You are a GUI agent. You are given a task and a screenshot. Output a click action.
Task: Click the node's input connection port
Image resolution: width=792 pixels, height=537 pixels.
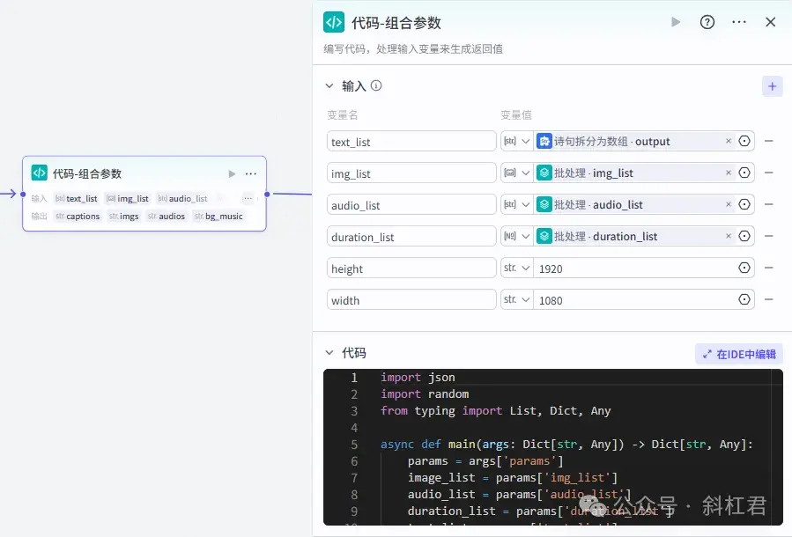[x=23, y=194]
